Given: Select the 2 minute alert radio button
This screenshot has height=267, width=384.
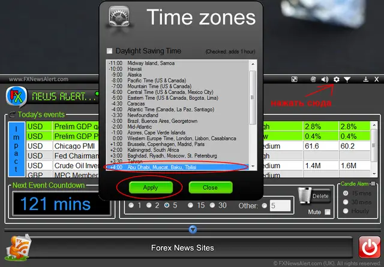Looking at the screenshot, I should [x=149, y=205].
